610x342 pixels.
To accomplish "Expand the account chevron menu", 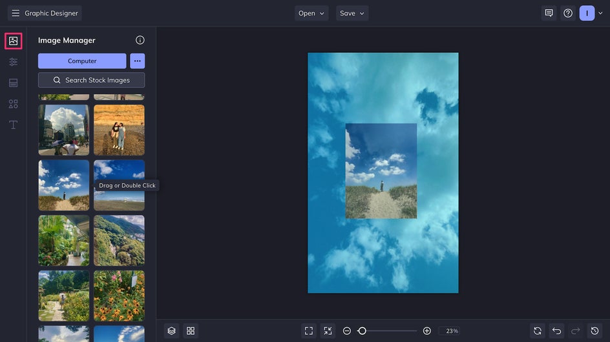I will coord(601,13).
